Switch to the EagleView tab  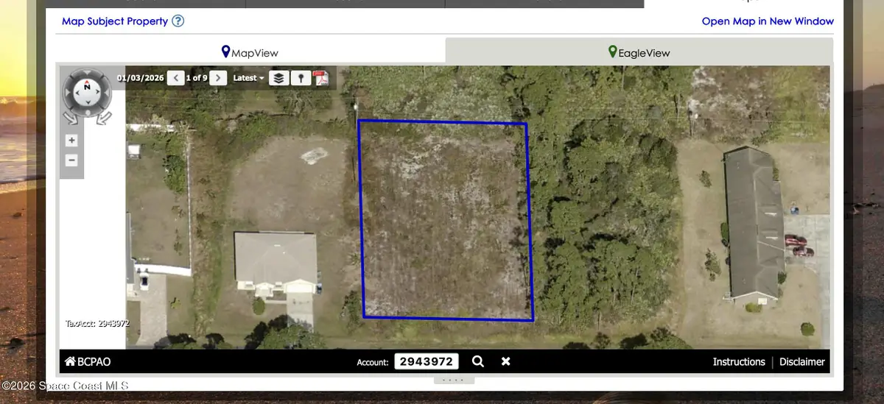tap(639, 52)
